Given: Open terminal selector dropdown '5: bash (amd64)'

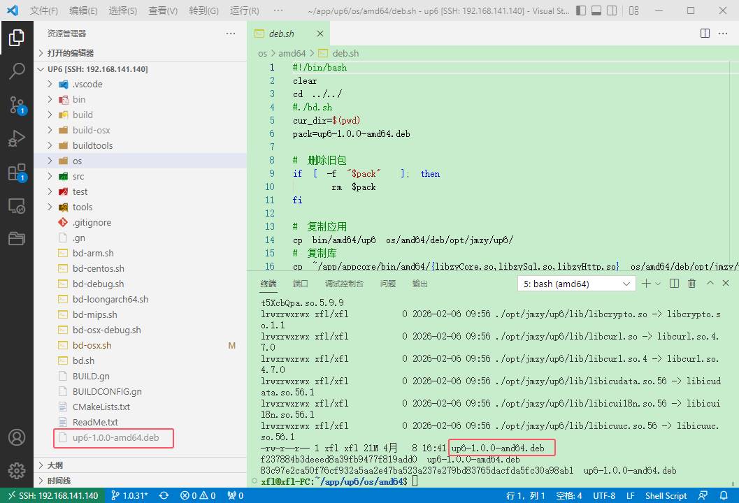Looking at the screenshot, I should [575, 284].
